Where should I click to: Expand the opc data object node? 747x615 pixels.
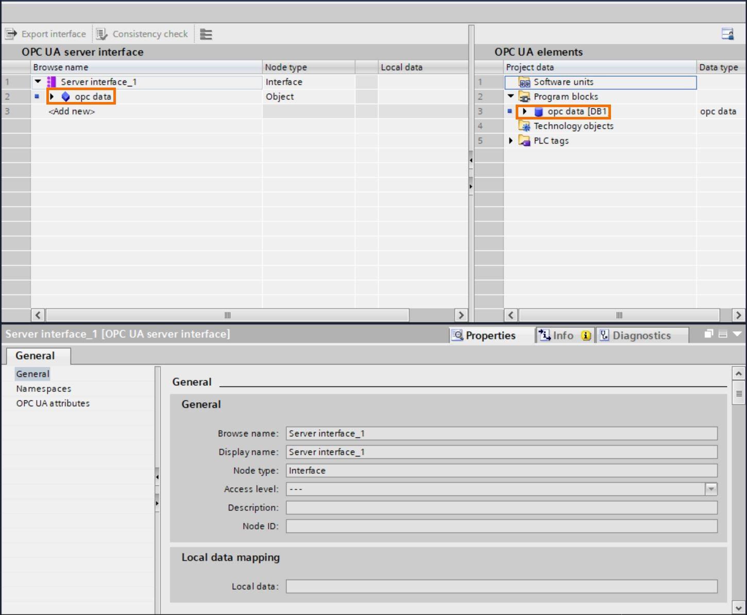(52, 96)
